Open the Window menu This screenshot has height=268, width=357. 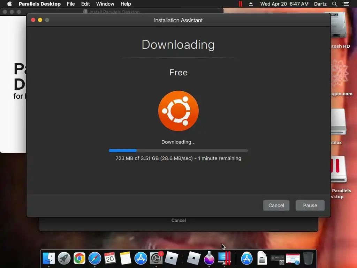pos(105,4)
